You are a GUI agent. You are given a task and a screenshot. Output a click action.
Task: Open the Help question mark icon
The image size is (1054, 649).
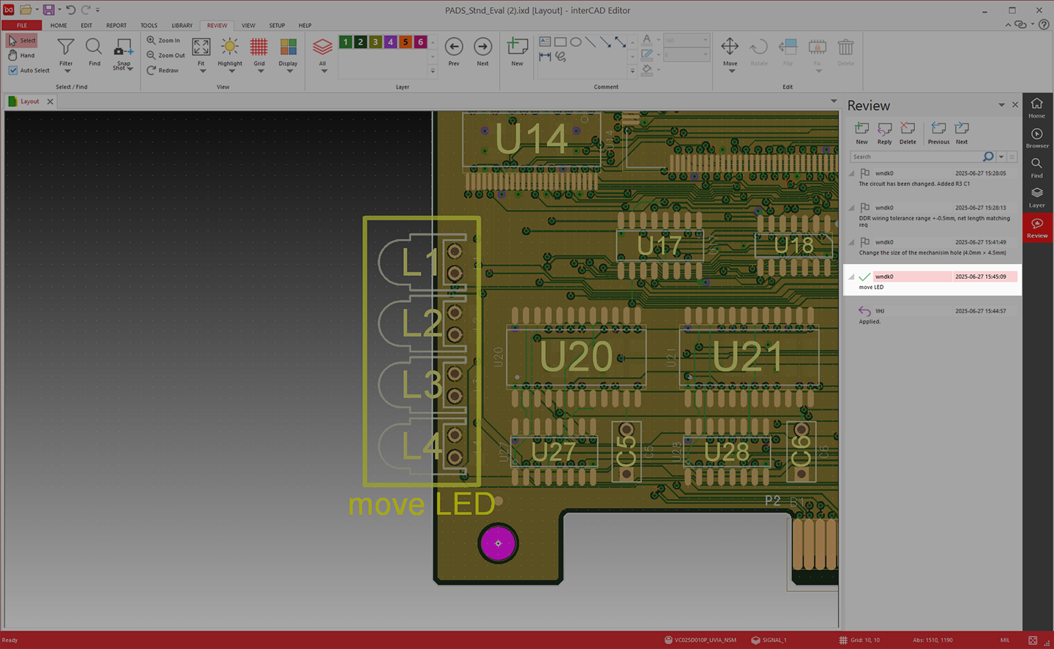(1044, 25)
